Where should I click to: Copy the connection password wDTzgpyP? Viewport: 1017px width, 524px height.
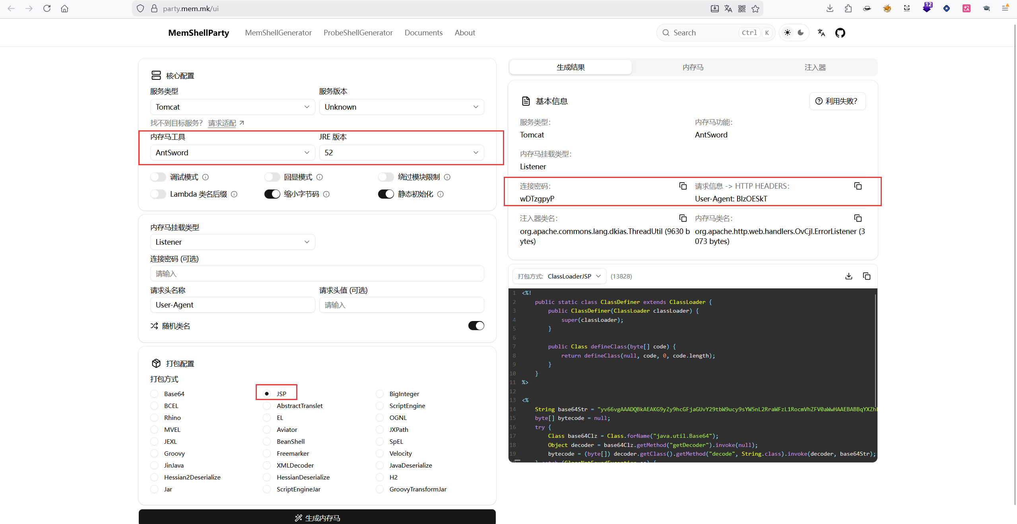coord(683,186)
